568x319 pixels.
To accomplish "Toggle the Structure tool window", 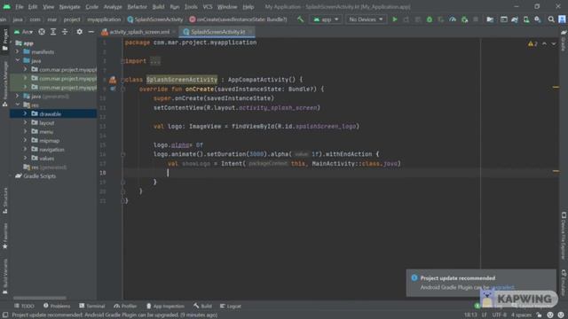I will click(5, 201).
